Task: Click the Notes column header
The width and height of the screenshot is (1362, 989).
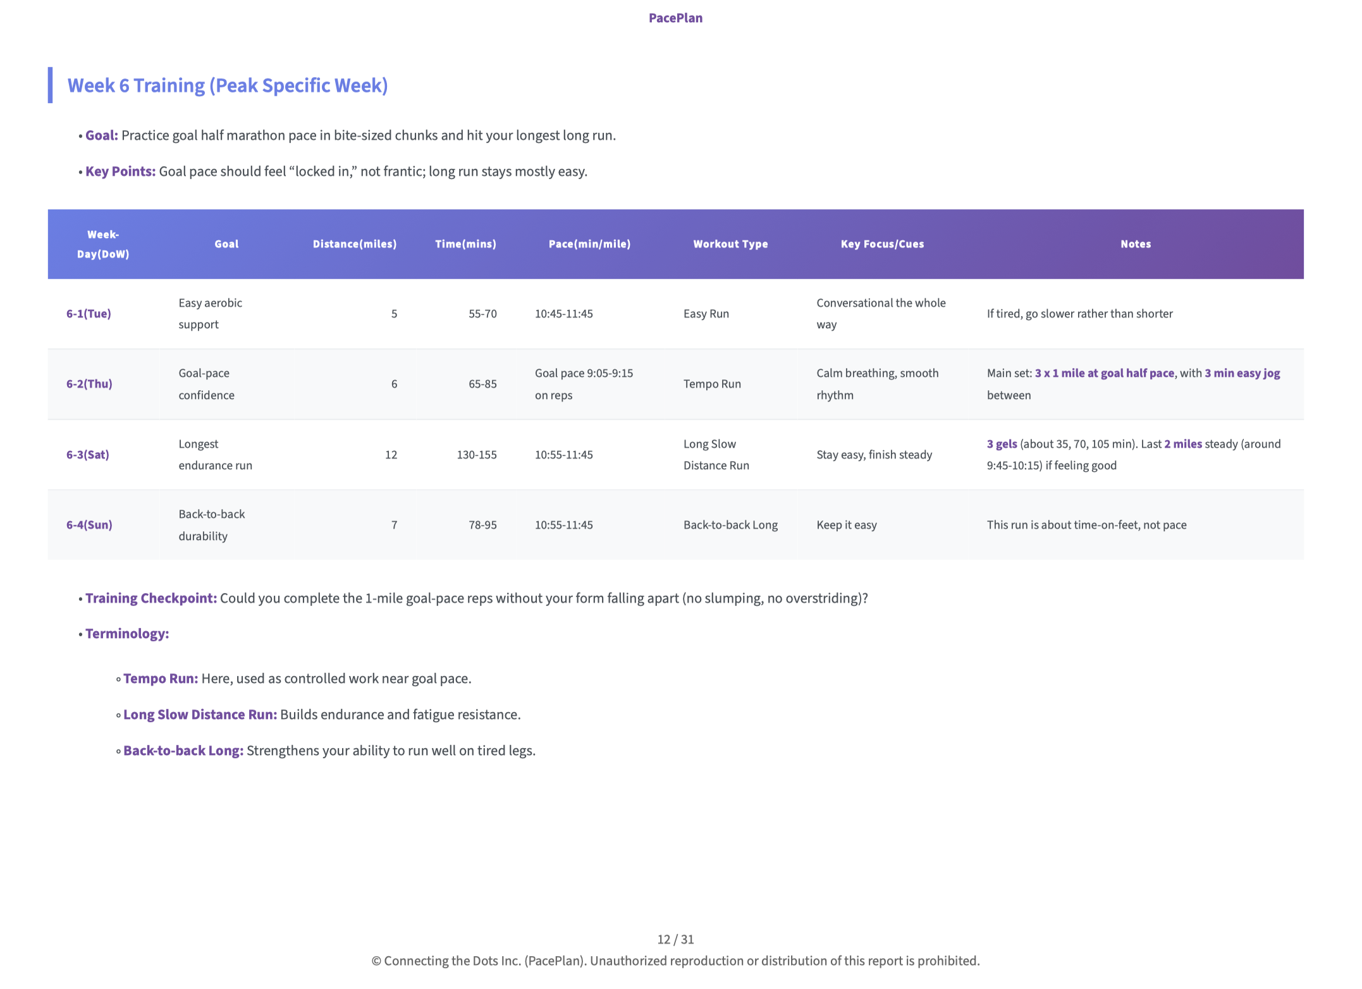Action: (x=1135, y=244)
